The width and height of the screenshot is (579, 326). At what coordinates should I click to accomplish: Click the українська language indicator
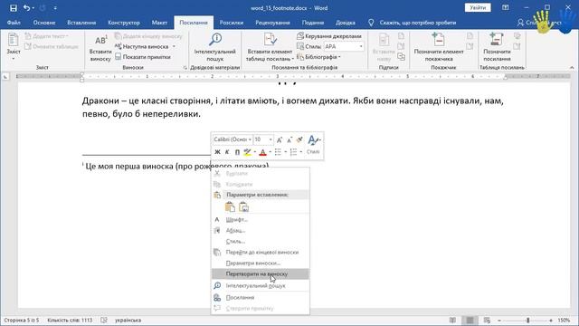coord(128,320)
